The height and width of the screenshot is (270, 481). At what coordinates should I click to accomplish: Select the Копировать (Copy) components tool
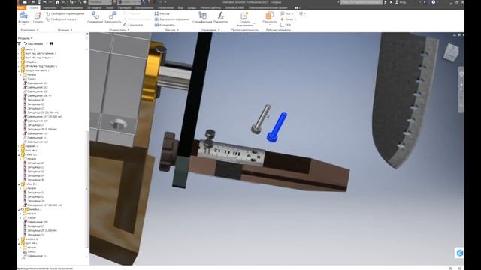(165, 25)
